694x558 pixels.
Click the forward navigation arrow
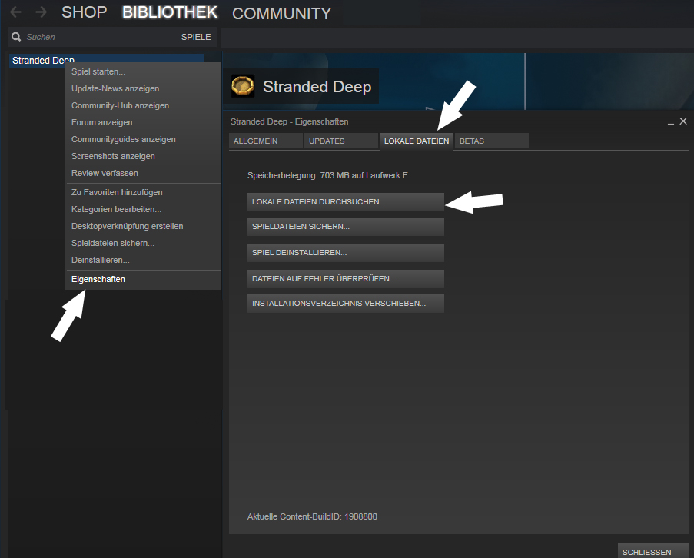[x=41, y=12]
